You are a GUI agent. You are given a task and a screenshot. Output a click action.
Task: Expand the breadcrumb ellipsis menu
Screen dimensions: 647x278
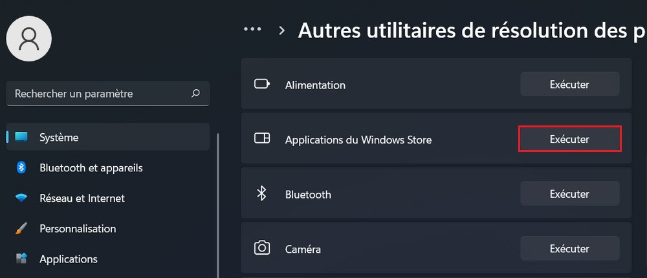(x=252, y=30)
